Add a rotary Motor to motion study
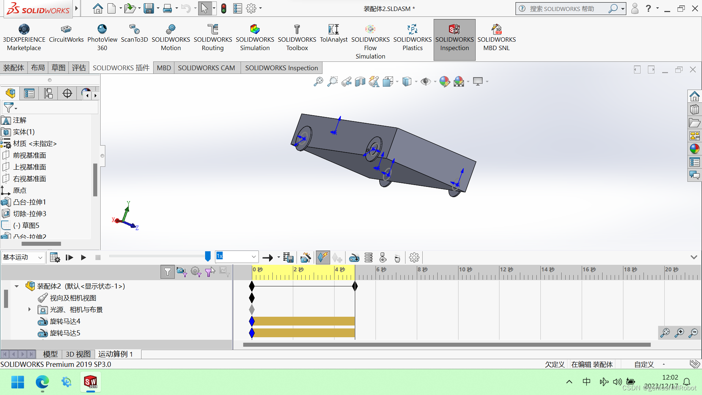Image resolution: width=702 pixels, height=395 pixels. click(354, 258)
